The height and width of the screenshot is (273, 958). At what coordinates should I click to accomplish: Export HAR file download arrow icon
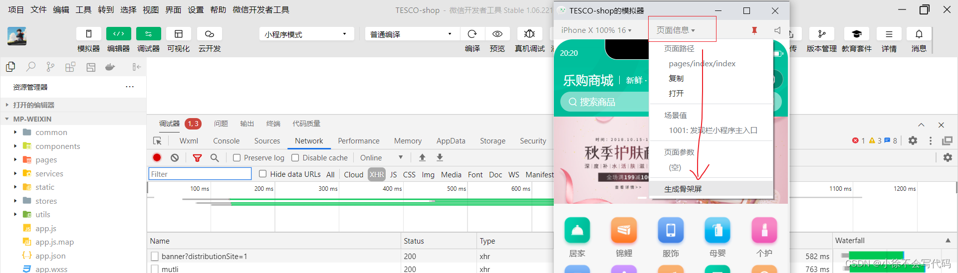(440, 157)
